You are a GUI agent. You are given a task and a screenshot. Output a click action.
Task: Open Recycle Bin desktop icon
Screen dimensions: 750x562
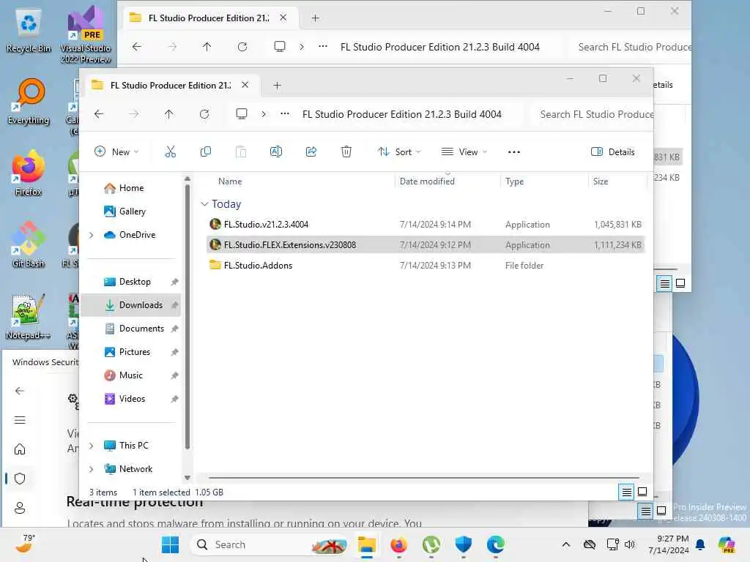coord(29,31)
